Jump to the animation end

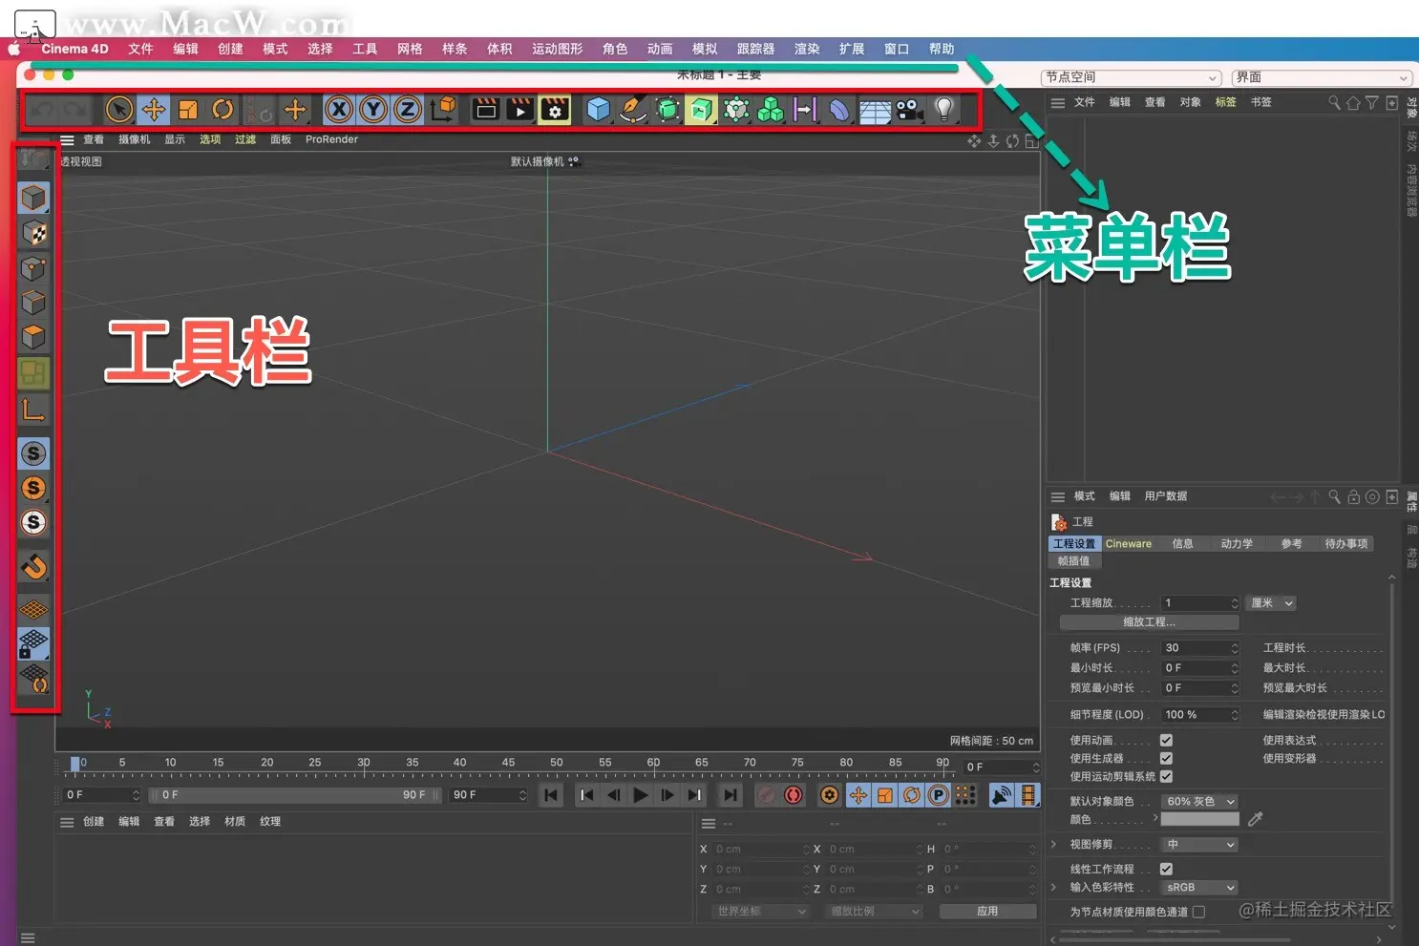tap(731, 795)
